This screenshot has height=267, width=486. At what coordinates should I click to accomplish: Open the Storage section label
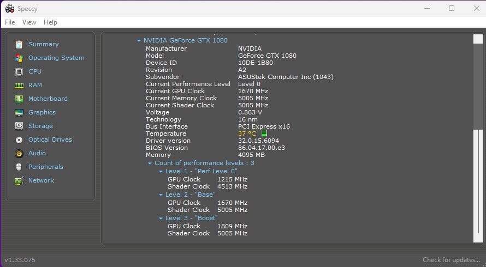click(40, 126)
